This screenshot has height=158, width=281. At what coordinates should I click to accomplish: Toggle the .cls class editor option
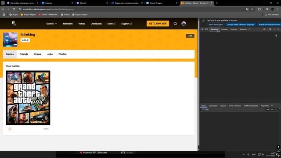272,109
